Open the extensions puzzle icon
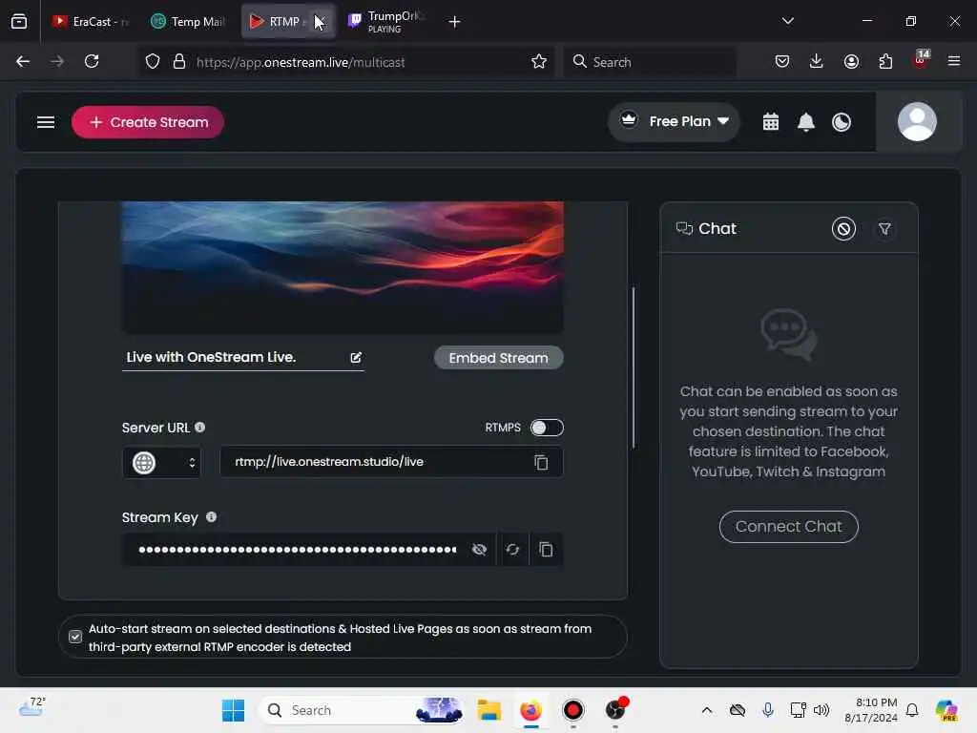977x733 pixels. [885, 61]
